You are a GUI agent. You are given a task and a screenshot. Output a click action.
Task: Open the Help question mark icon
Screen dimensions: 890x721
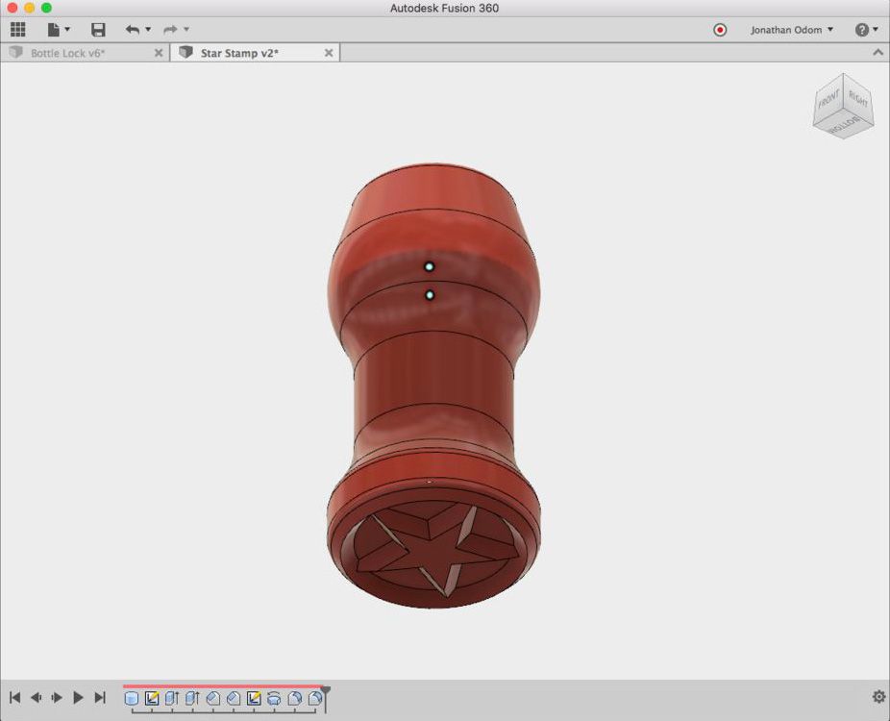pyautogui.click(x=863, y=29)
